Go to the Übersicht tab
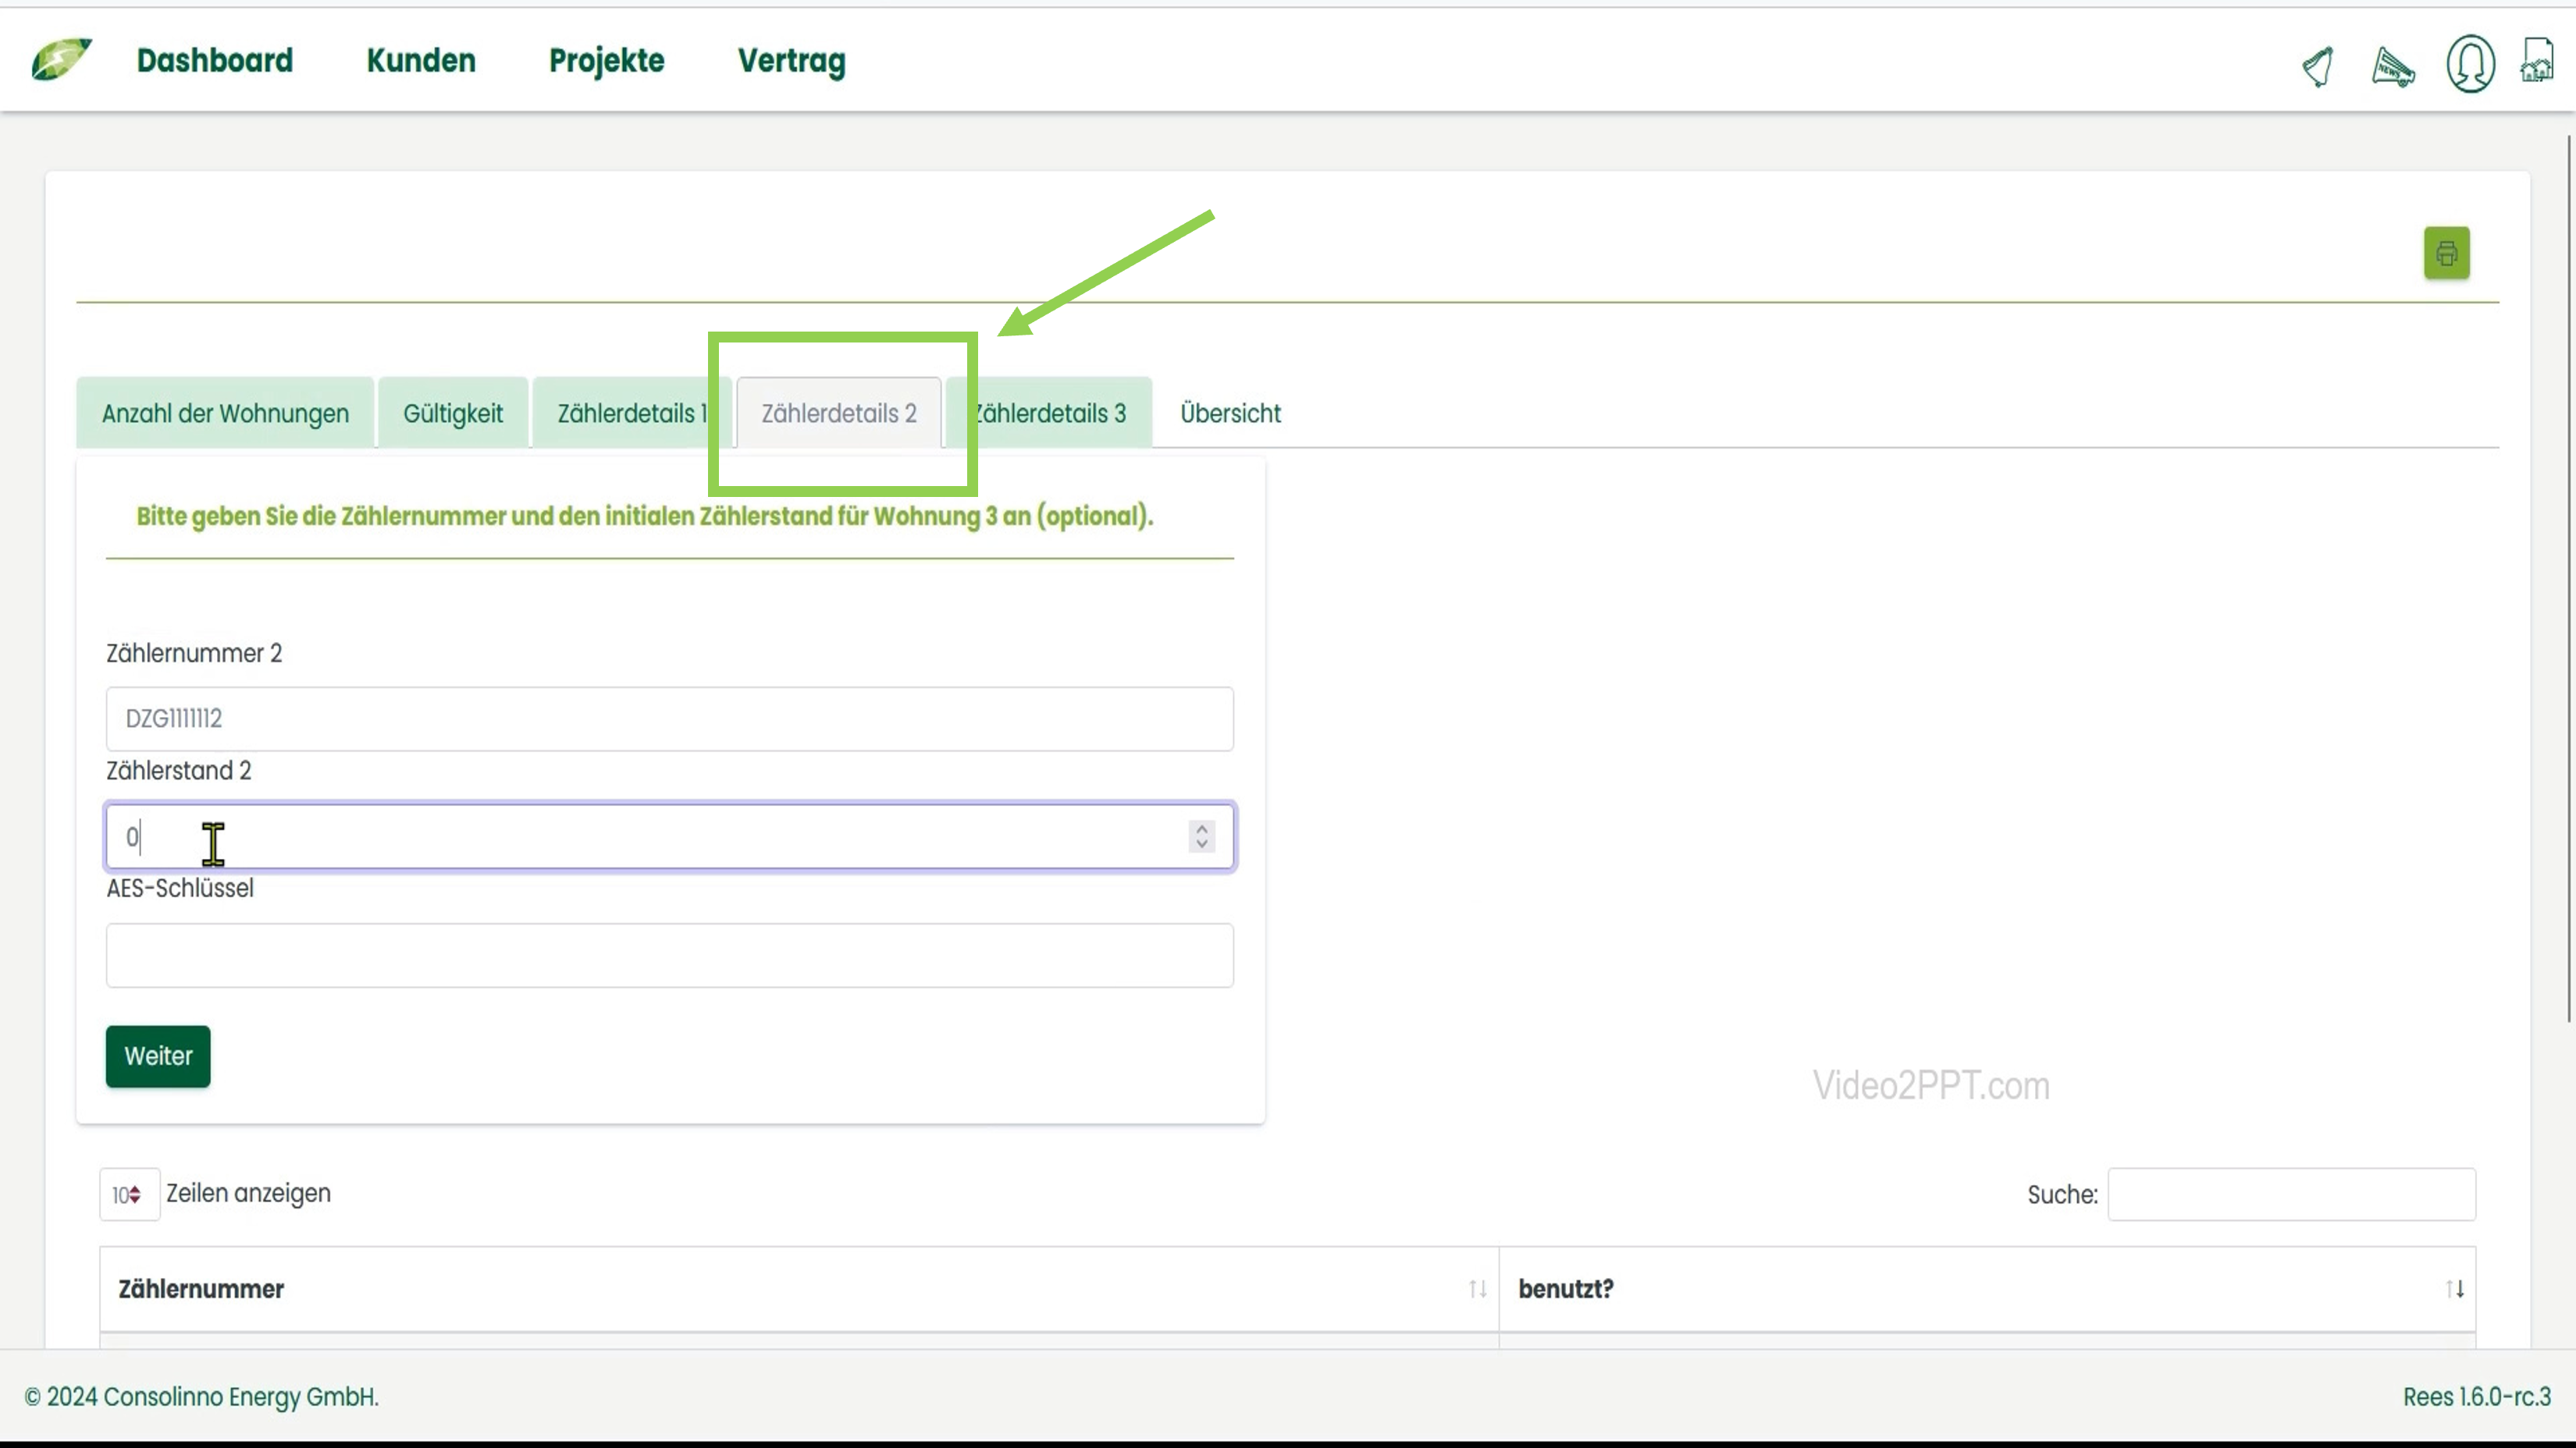2576x1448 pixels. [x=1230, y=413]
